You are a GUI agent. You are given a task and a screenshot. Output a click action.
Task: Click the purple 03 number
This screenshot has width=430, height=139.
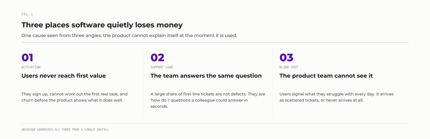286,58
